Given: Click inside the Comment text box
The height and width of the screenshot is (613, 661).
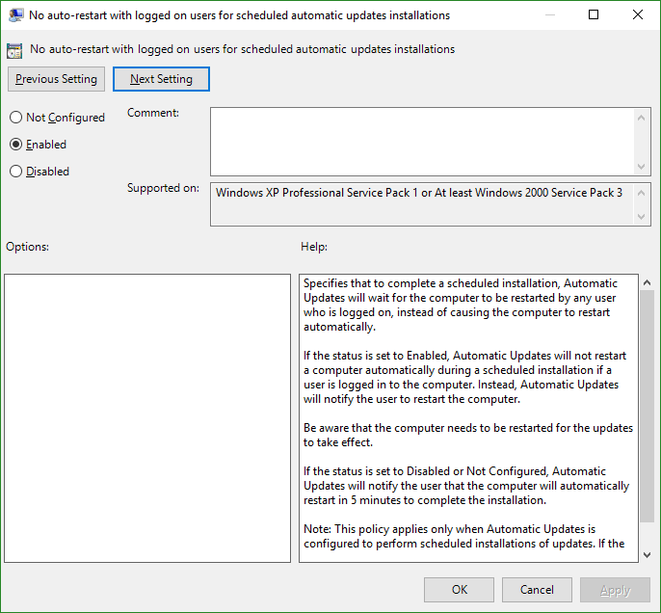Looking at the screenshot, I should pyautogui.click(x=422, y=142).
